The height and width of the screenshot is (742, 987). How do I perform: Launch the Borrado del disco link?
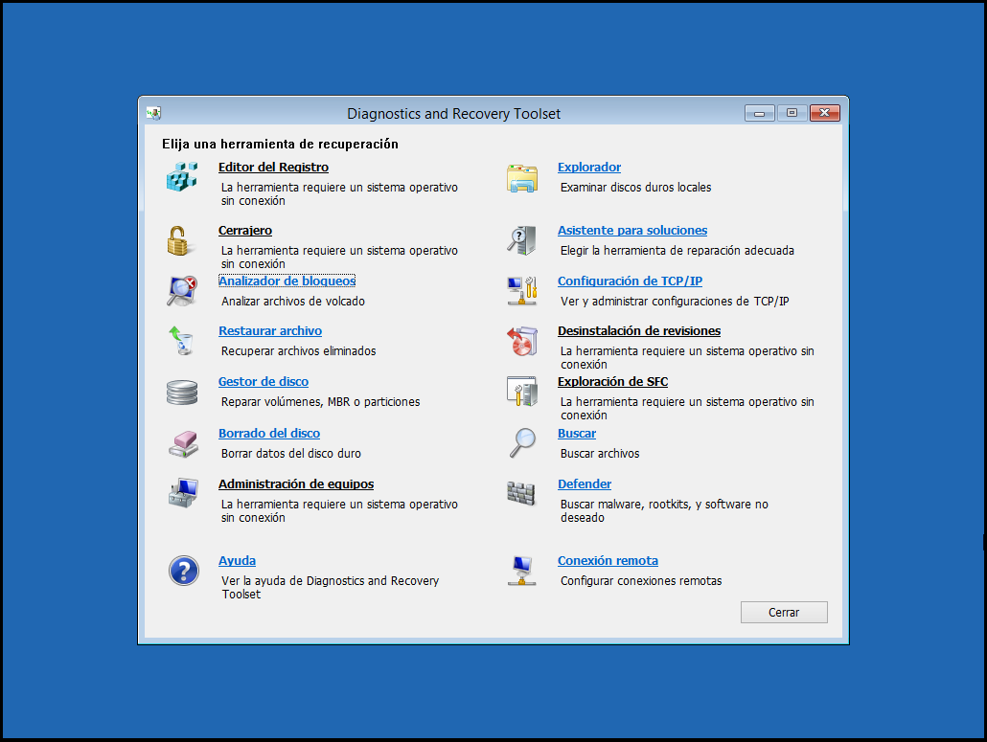click(x=268, y=434)
